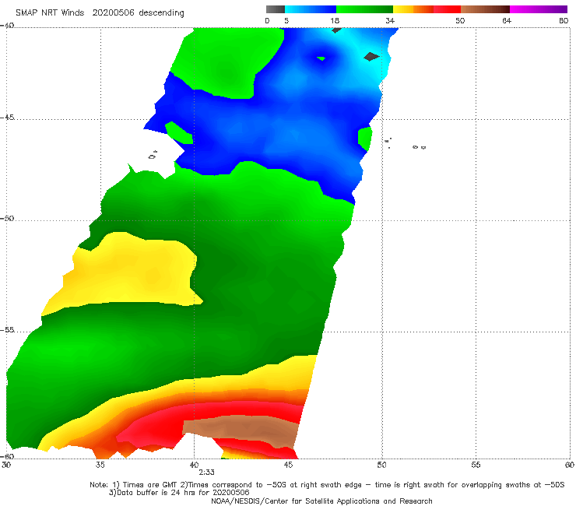Click the latitude axis label "-45"
Screen dimensions: 576x506
coord(7,118)
